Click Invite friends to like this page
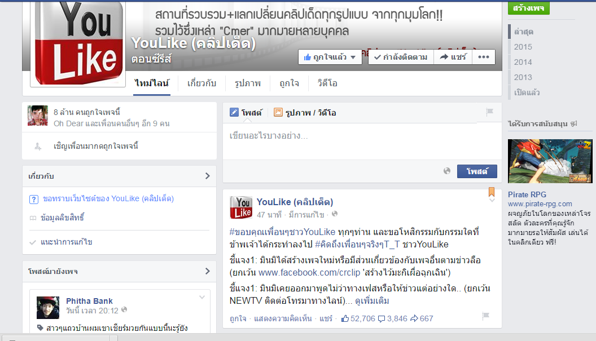This screenshot has width=596, height=341. pos(96,146)
